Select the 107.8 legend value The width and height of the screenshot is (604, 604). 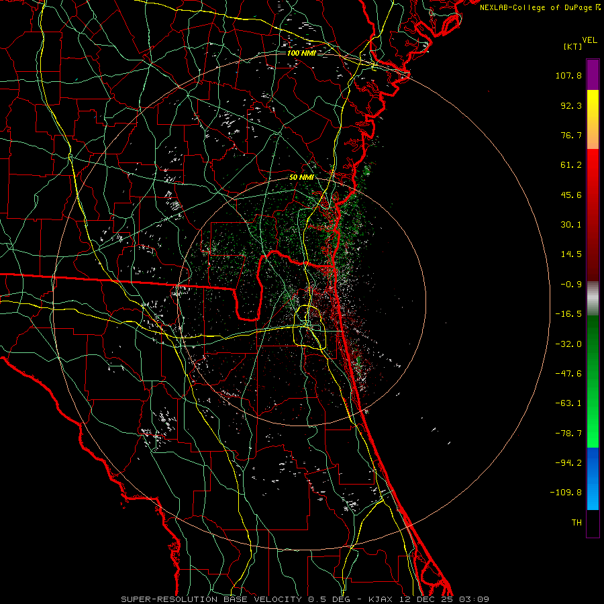click(568, 75)
